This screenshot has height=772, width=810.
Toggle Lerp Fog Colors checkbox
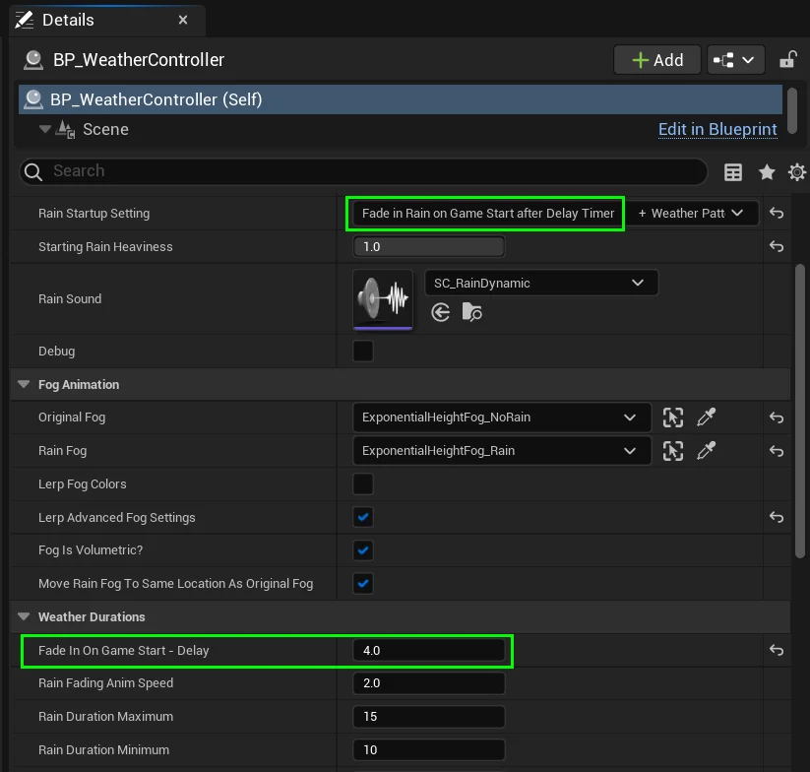pos(363,483)
